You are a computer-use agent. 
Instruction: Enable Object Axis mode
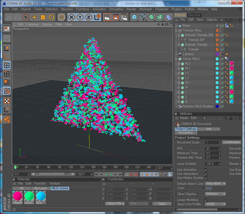[7, 57]
